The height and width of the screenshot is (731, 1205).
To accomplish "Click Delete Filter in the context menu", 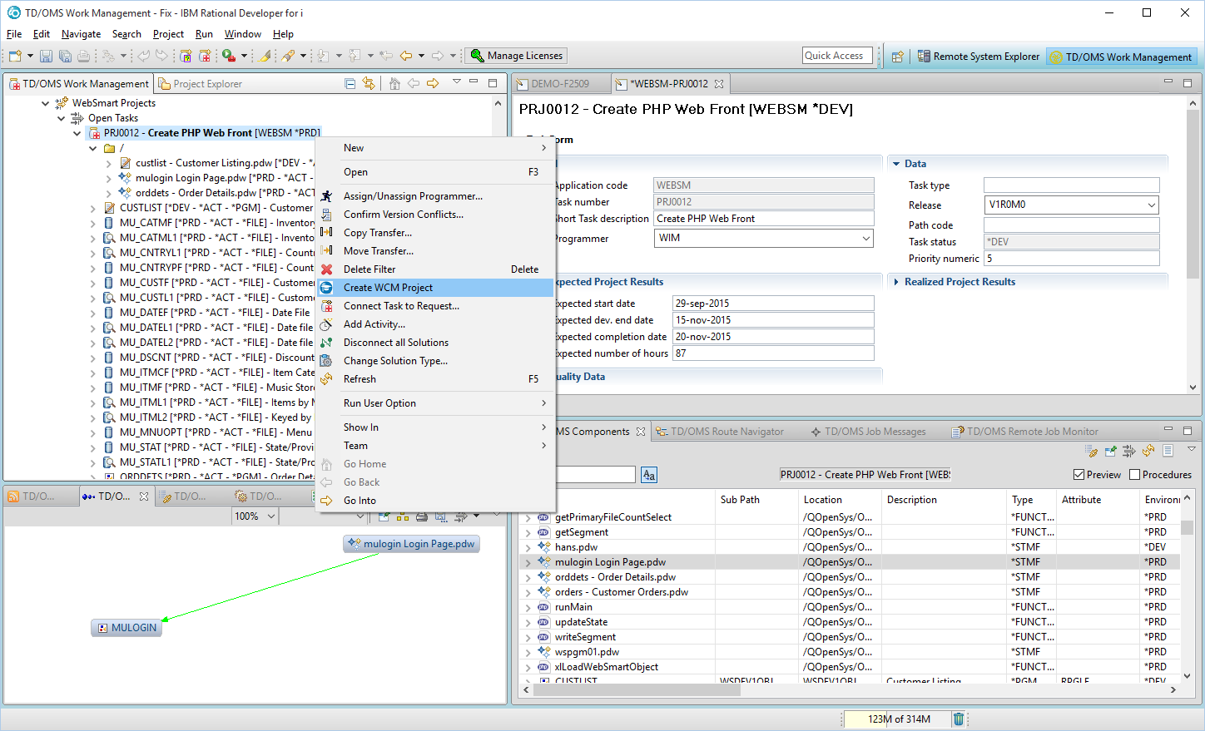I will coord(435,269).
